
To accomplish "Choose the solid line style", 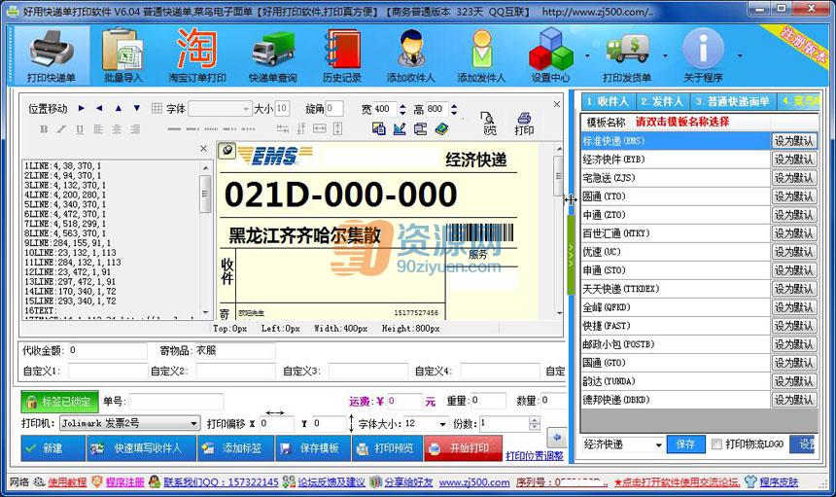I will (x=174, y=129).
